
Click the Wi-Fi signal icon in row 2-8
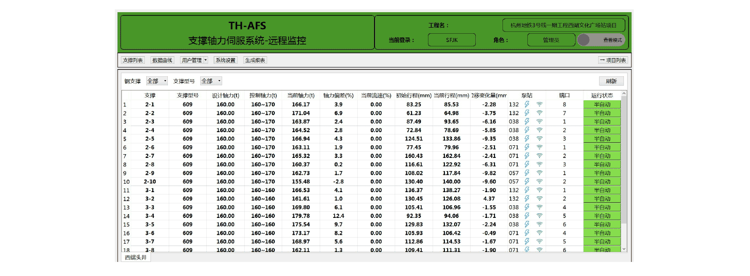[540, 164]
